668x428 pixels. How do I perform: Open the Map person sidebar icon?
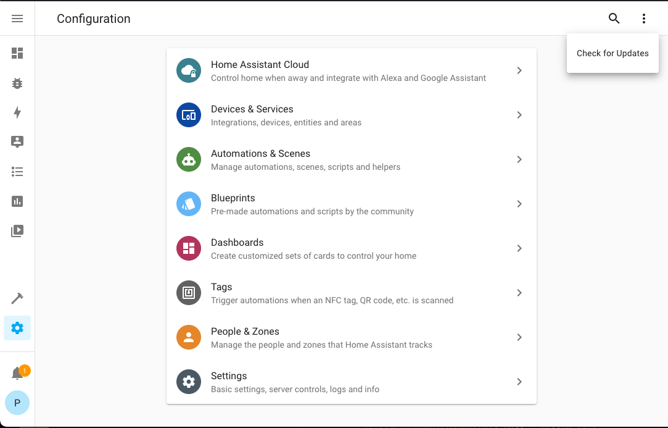click(17, 141)
